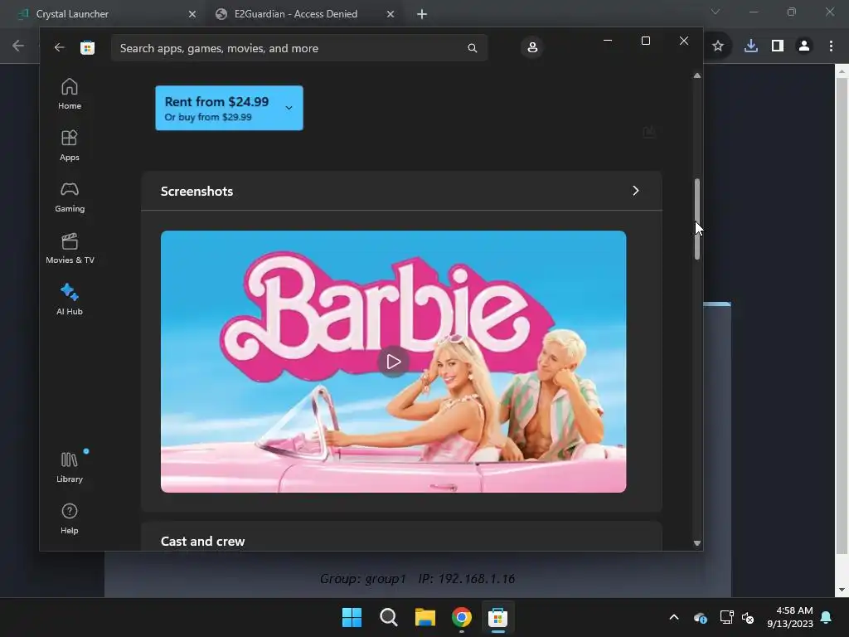Expand the Screenshots section chevron
Screen dimensions: 849x637
tap(636, 191)
